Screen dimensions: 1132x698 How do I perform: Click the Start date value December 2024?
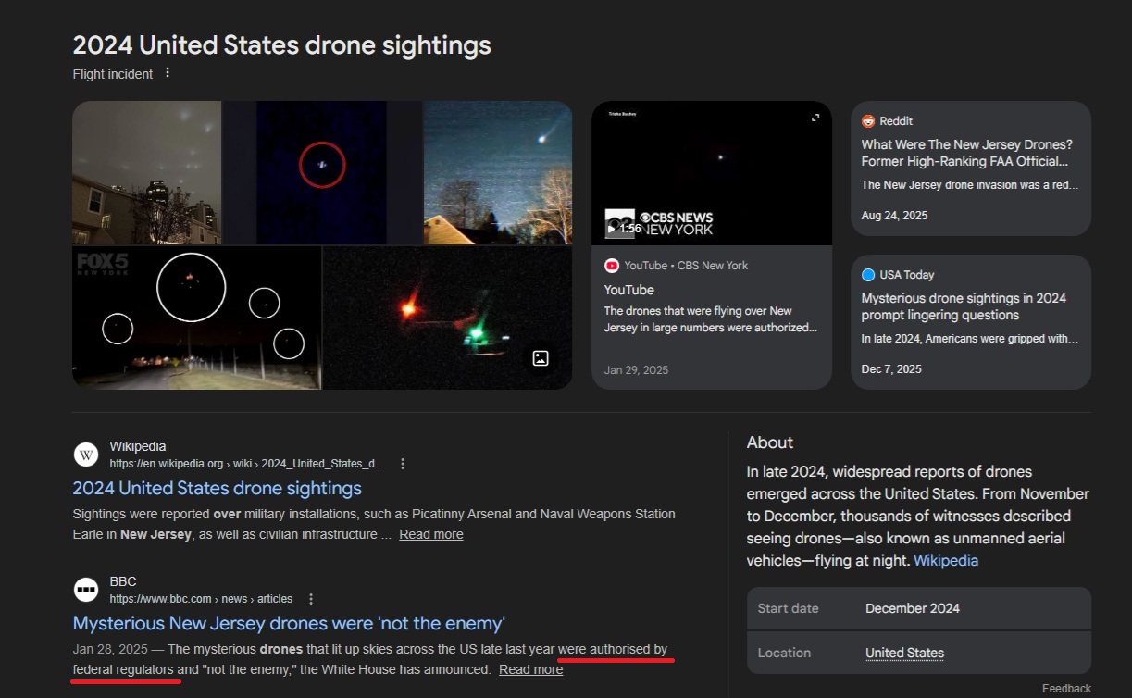pyautogui.click(x=913, y=608)
